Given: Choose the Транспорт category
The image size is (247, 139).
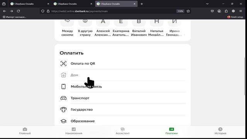Looking at the screenshot, I should click(123, 98).
